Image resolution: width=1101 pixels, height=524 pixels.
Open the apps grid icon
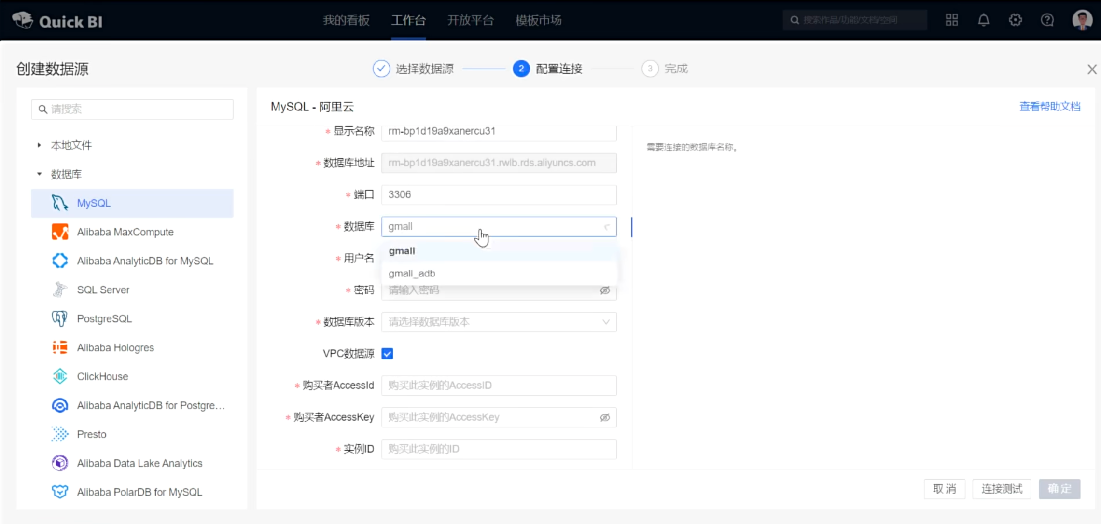click(x=951, y=20)
